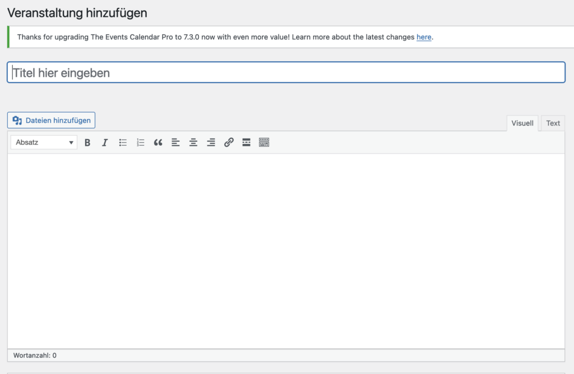This screenshot has width=574, height=374.
Task: Click the Wortanzahl status bar
Action: click(x=35, y=355)
